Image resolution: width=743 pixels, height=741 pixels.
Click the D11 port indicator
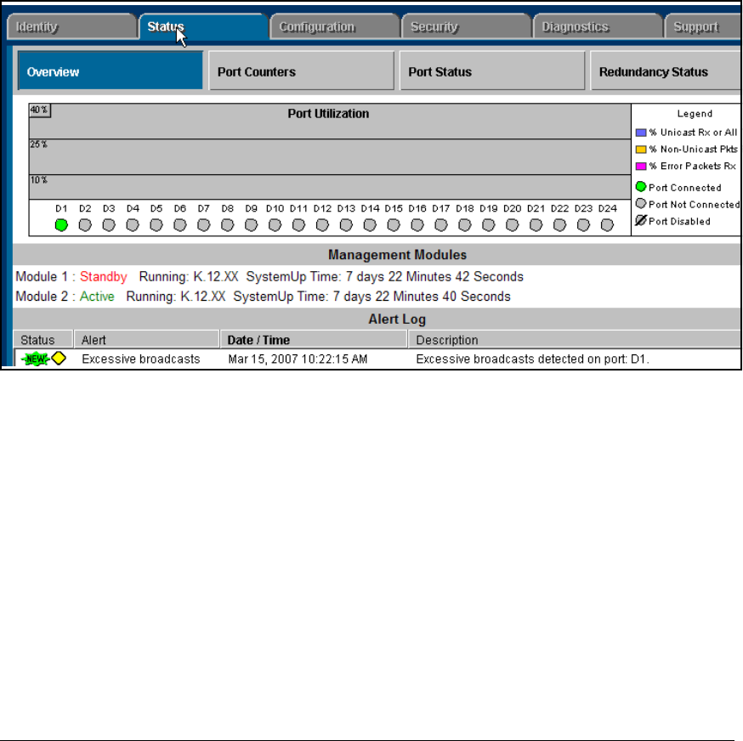(298, 225)
